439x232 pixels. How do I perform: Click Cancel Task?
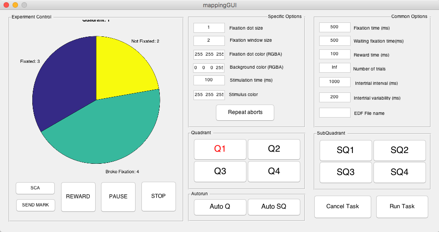[342, 206]
